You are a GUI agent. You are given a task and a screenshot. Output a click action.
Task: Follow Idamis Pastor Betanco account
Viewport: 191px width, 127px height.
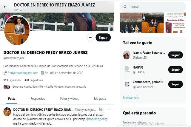tap(175, 55)
